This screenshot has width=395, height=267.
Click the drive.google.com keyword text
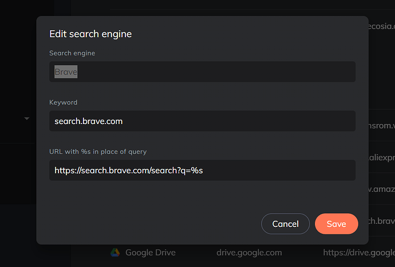click(x=249, y=252)
